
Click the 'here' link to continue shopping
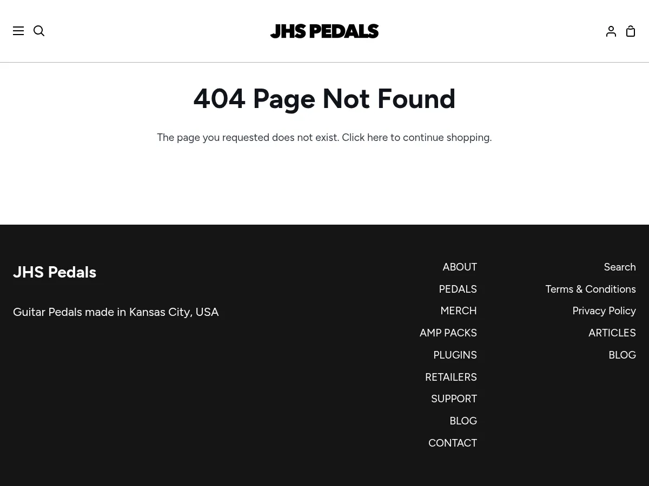[377, 138]
